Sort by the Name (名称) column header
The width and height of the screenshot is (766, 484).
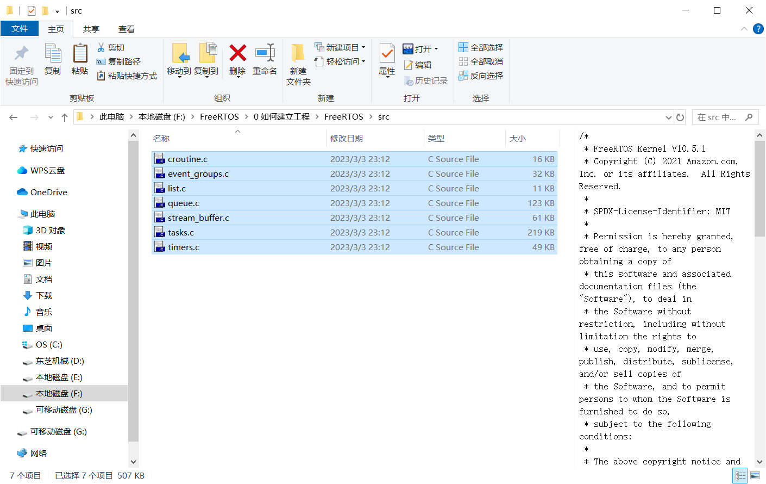pos(238,139)
